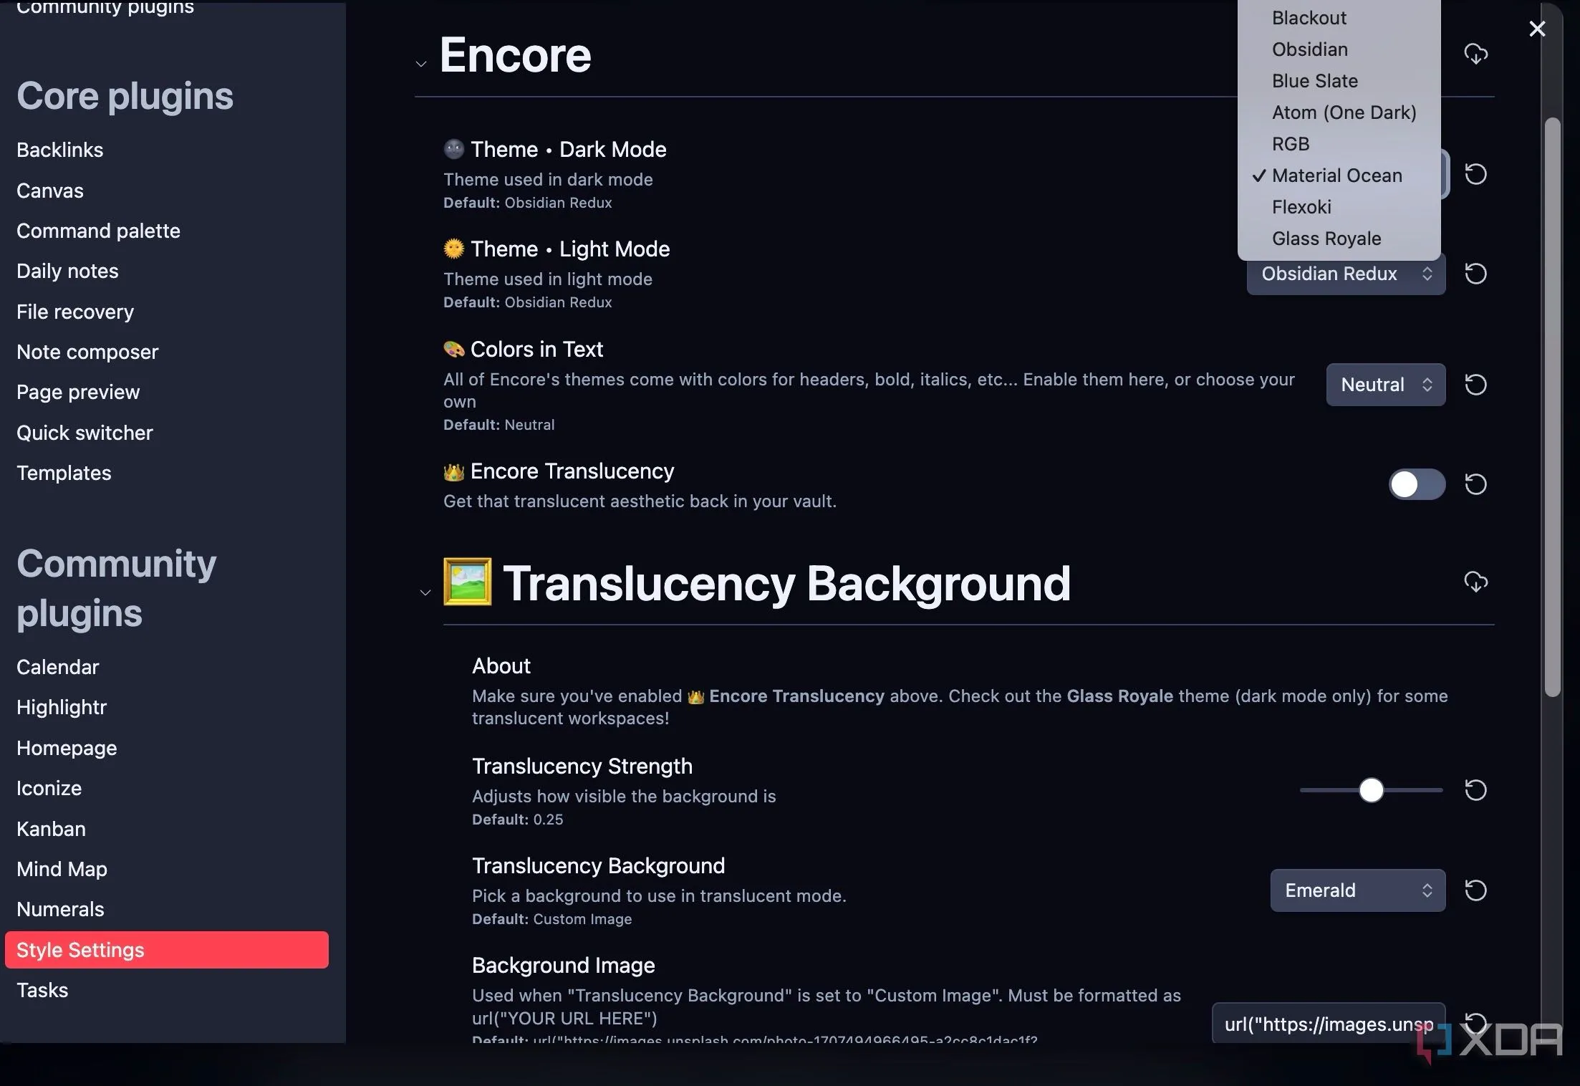The image size is (1580, 1086).
Task: Collapse the Translucency Background section chevron
Action: pyautogui.click(x=425, y=592)
